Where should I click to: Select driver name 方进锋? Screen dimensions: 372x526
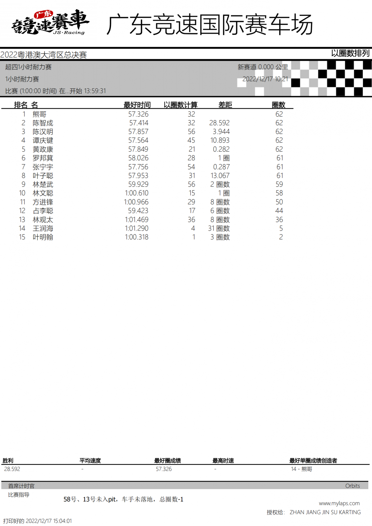43,202
